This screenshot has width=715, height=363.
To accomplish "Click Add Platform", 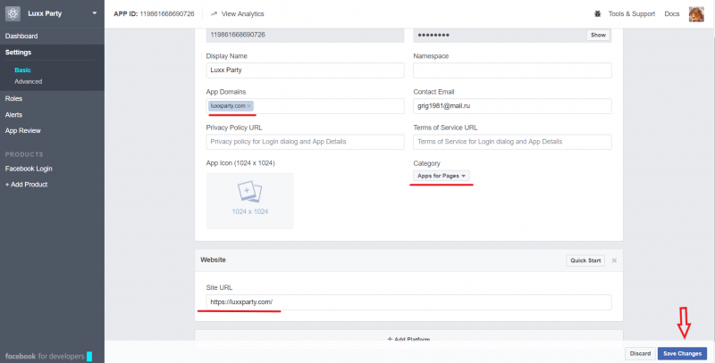I will 408,339.
